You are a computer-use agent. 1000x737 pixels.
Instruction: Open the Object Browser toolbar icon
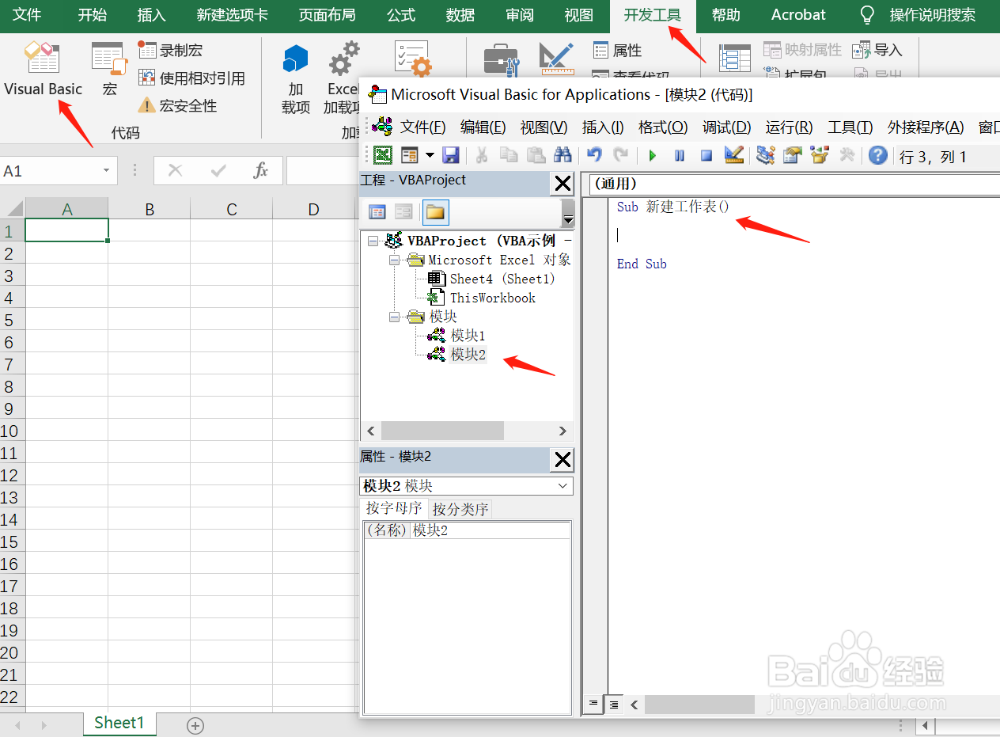click(x=820, y=155)
